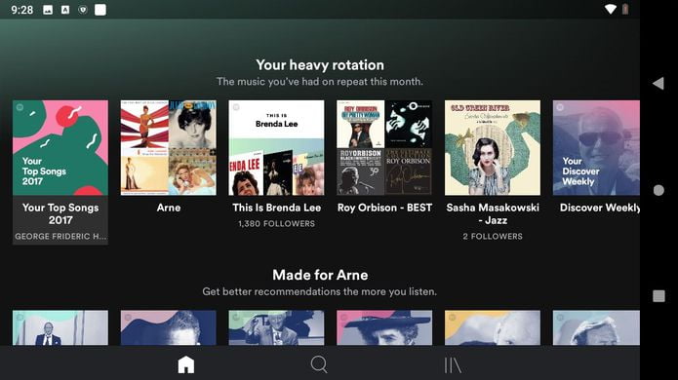Tap the 'Made for Arne' heading
Viewport: 678px width, 380px height.
(320, 275)
